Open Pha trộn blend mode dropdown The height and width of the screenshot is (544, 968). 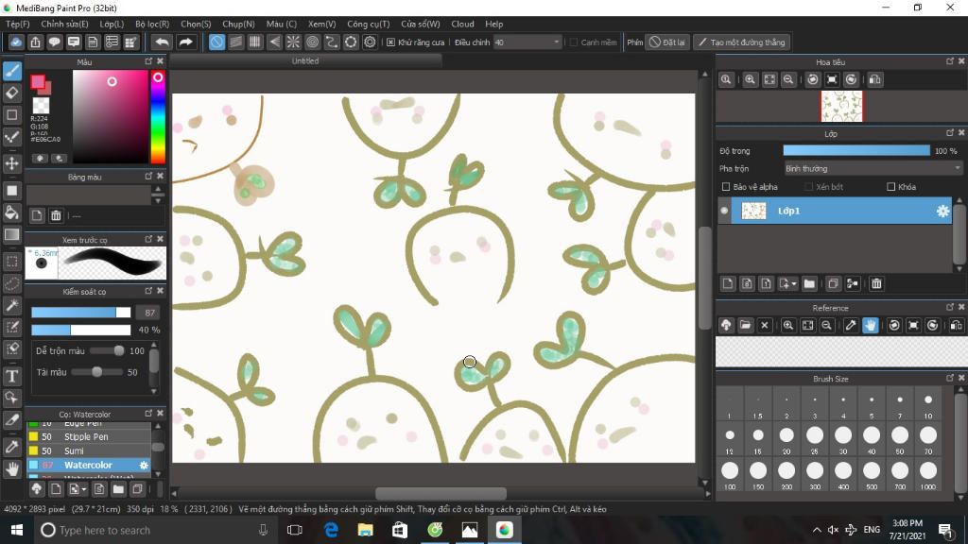pyautogui.click(x=873, y=168)
